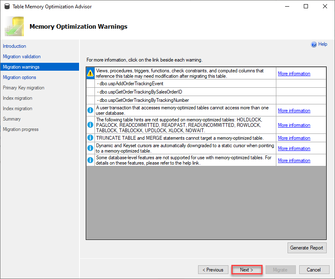Click the Generate Report button

[307, 248]
